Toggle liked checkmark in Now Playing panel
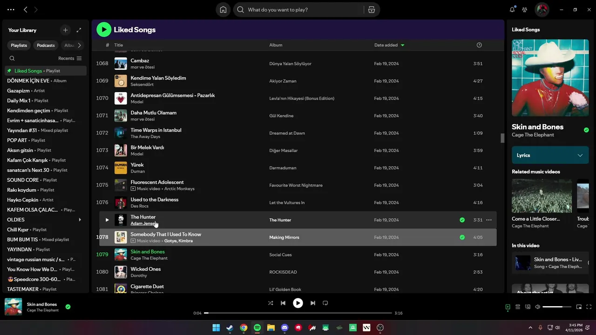Image resolution: width=596 pixels, height=335 pixels. tap(586, 130)
